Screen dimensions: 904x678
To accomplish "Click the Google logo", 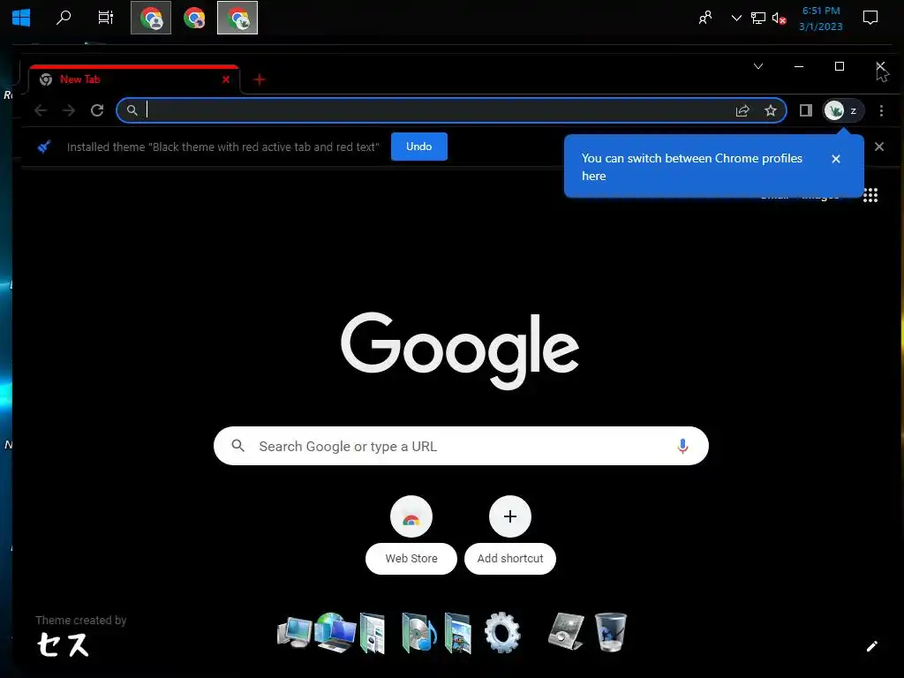I will coord(460,350).
